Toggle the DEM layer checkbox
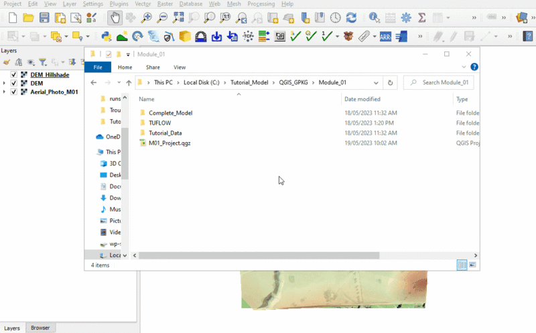Viewport: 536px width, 333px height. tap(14, 83)
